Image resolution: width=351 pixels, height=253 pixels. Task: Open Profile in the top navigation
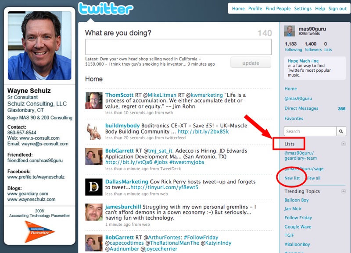pos(255,9)
